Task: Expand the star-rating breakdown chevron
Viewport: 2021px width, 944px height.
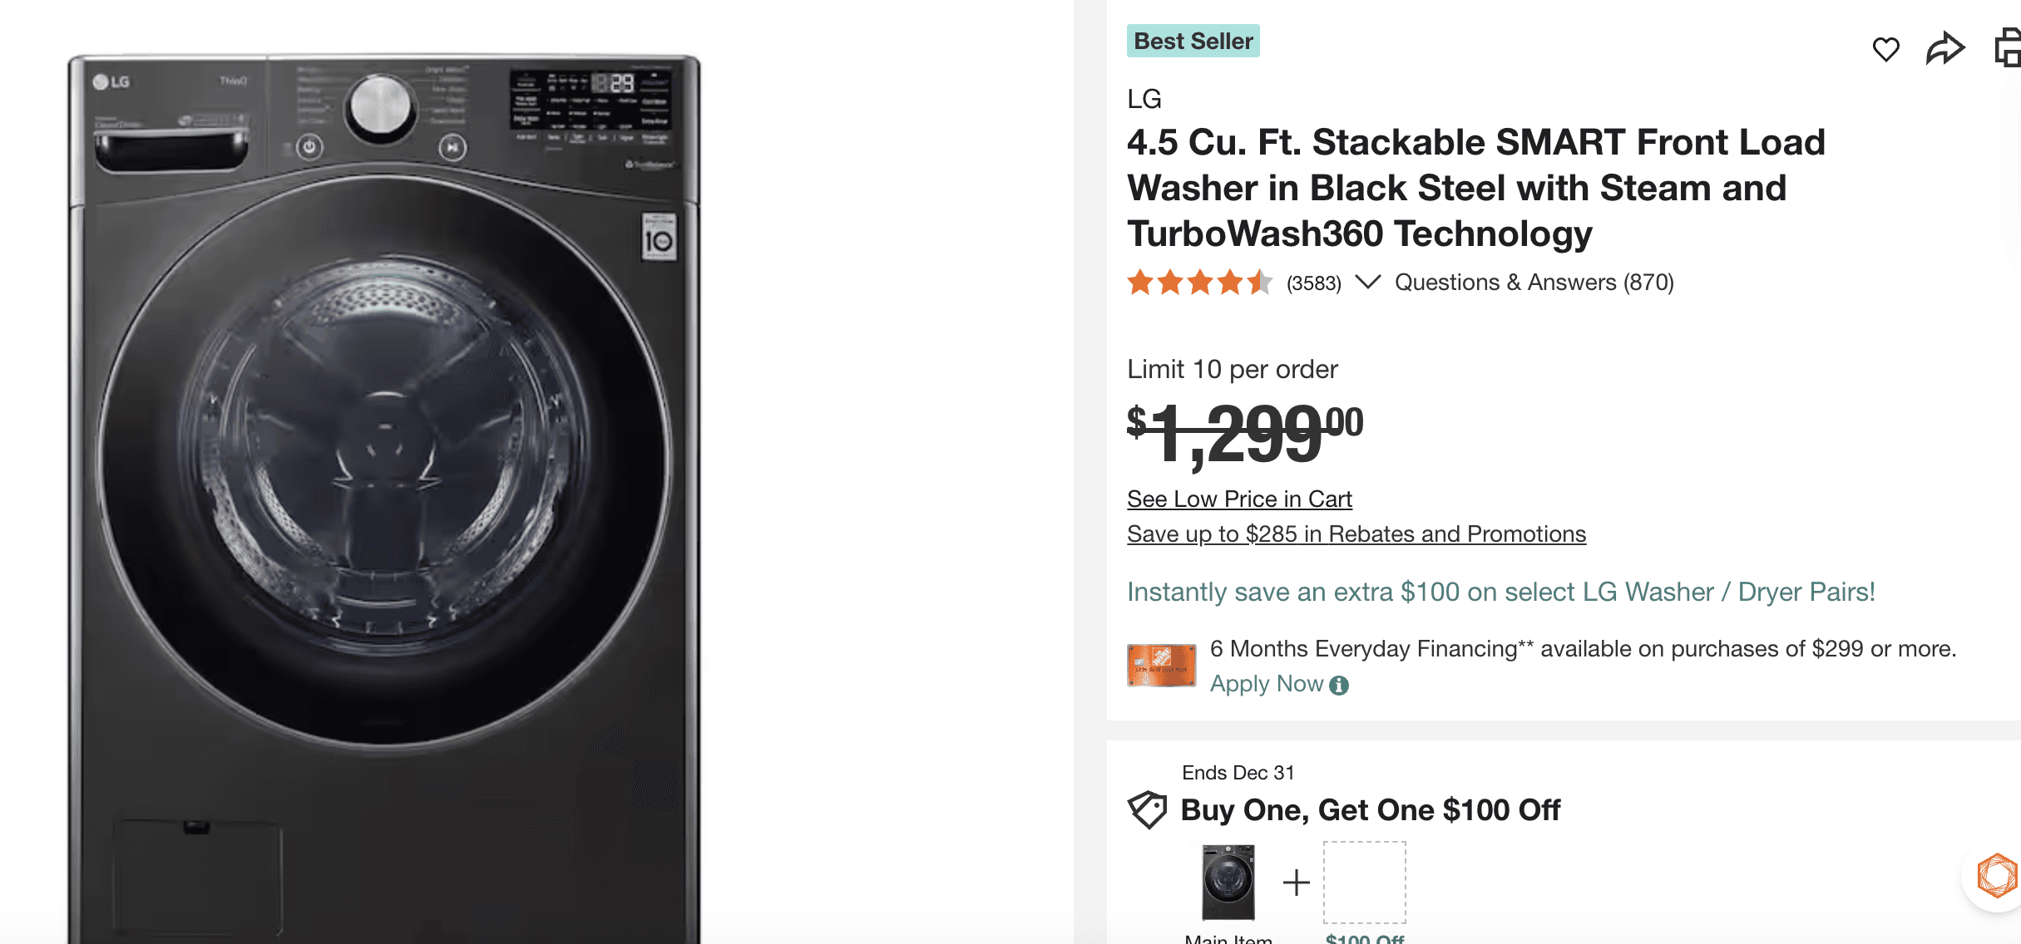Action: coord(1370,283)
